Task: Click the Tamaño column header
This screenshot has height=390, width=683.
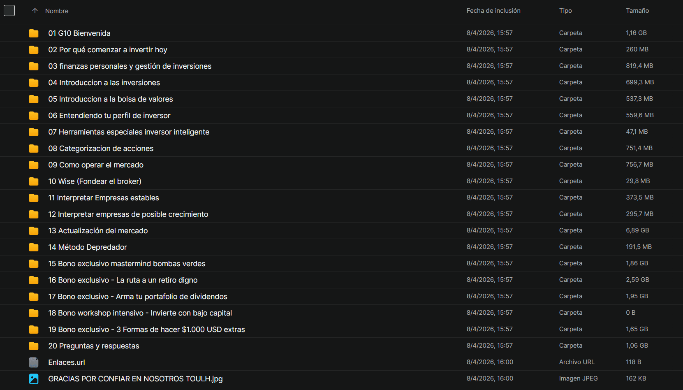Action: [637, 11]
